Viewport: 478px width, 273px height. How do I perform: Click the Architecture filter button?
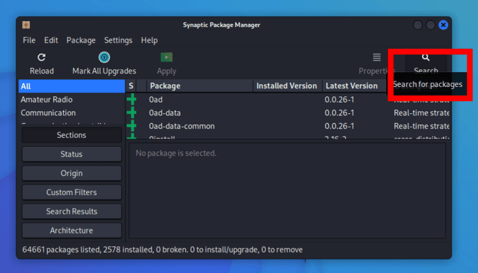(72, 231)
